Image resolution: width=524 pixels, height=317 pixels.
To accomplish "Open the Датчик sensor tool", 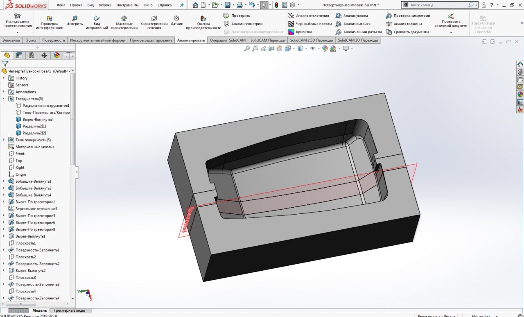I will point(176,18).
